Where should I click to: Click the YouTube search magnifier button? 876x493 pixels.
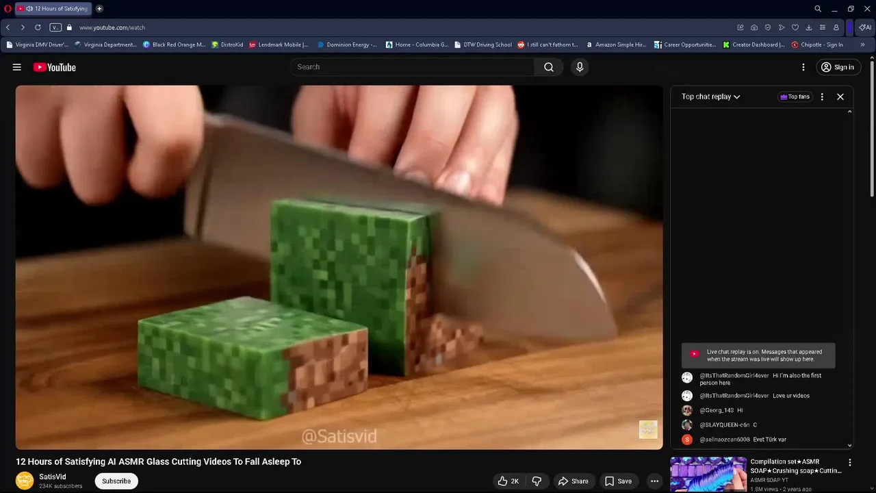point(549,67)
